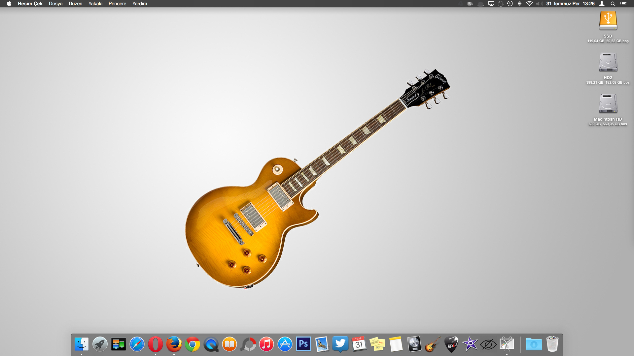634x356 pixels.
Task: Open the volume control in menu bar
Action: pos(540,4)
